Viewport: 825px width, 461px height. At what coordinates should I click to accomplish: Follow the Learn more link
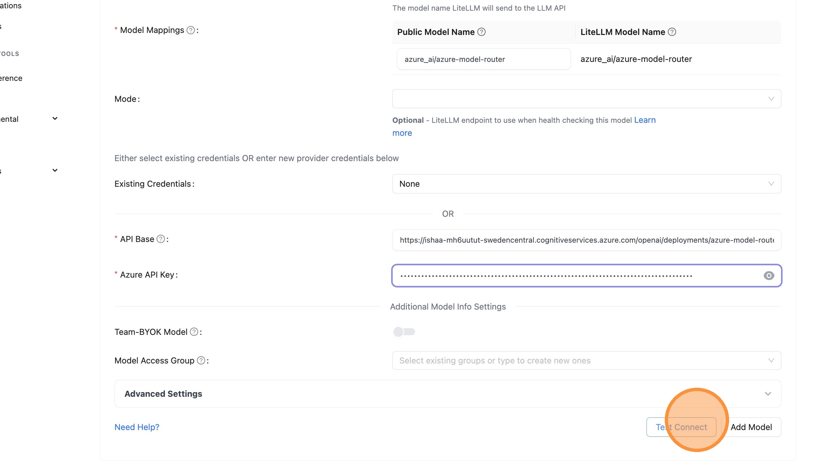point(644,120)
